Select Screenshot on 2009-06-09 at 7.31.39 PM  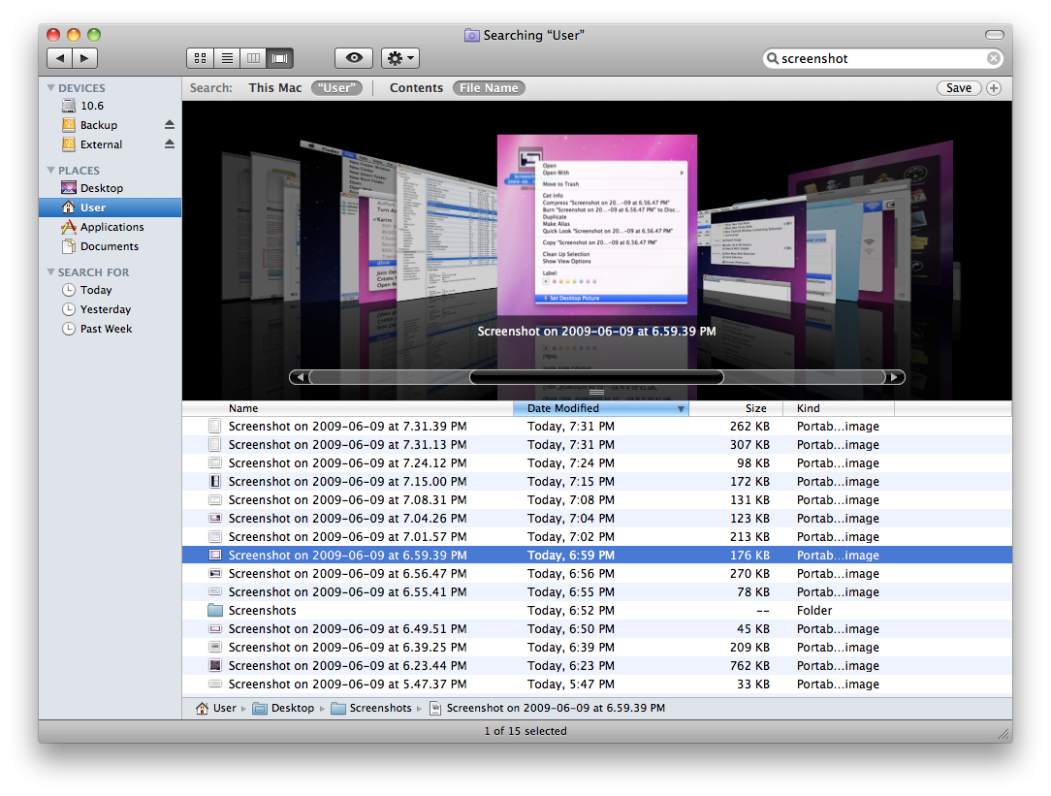pyautogui.click(x=596, y=427)
